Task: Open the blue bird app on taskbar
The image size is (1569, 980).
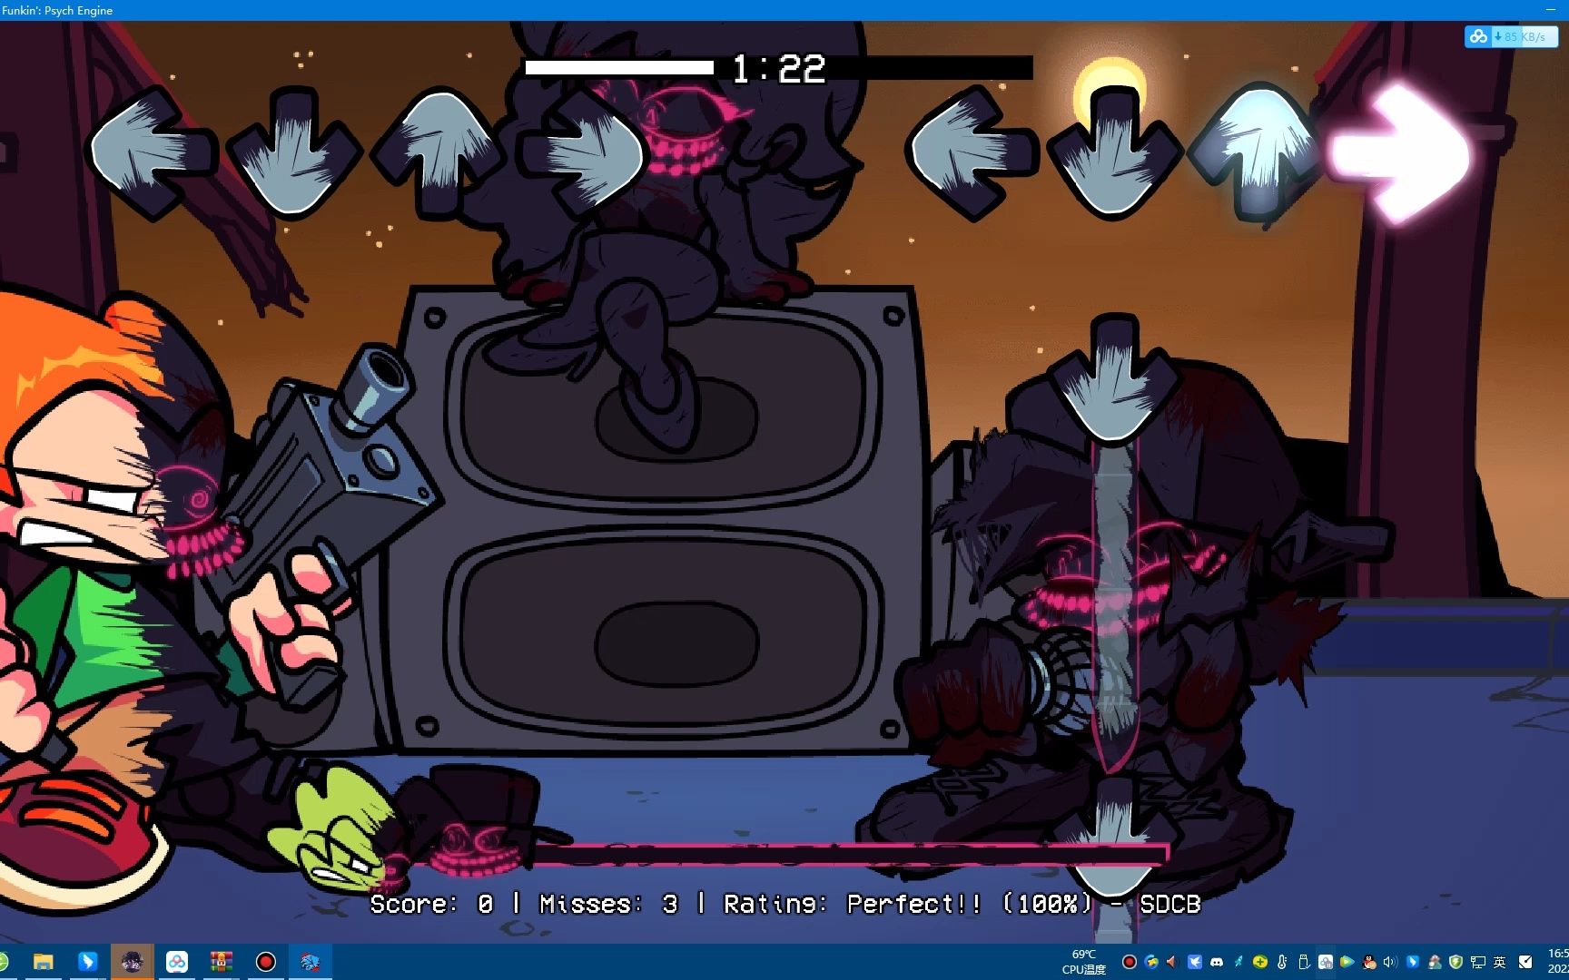Action: point(87,962)
